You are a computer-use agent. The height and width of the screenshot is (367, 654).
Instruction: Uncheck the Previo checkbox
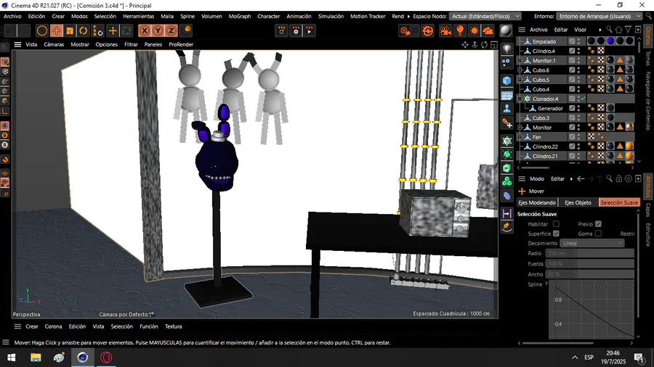[x=598, y=224]
